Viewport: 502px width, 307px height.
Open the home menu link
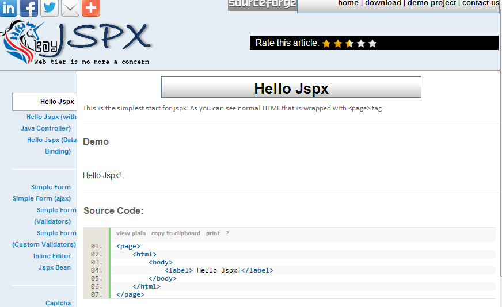(x=348, y=3)
